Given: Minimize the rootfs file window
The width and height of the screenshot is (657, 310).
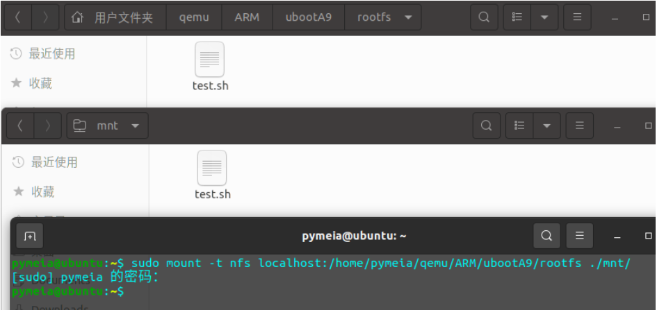Looking at the screenshot, I should coord(615,19).
